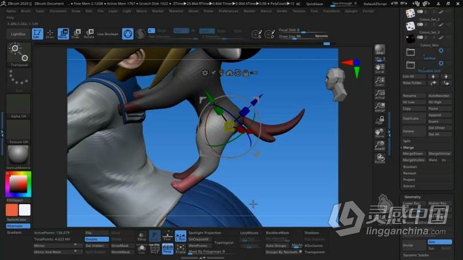This screenshot has width=463, height=260.
Task: Select the Move transform icon
Action: tap(63, 34)
